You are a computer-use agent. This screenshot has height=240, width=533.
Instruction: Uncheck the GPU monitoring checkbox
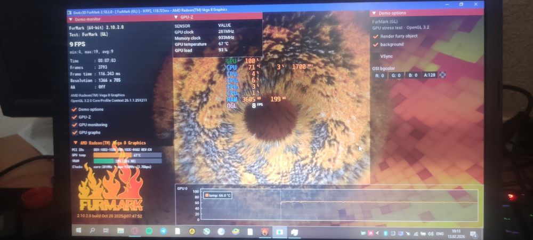[x=75, y=125]
